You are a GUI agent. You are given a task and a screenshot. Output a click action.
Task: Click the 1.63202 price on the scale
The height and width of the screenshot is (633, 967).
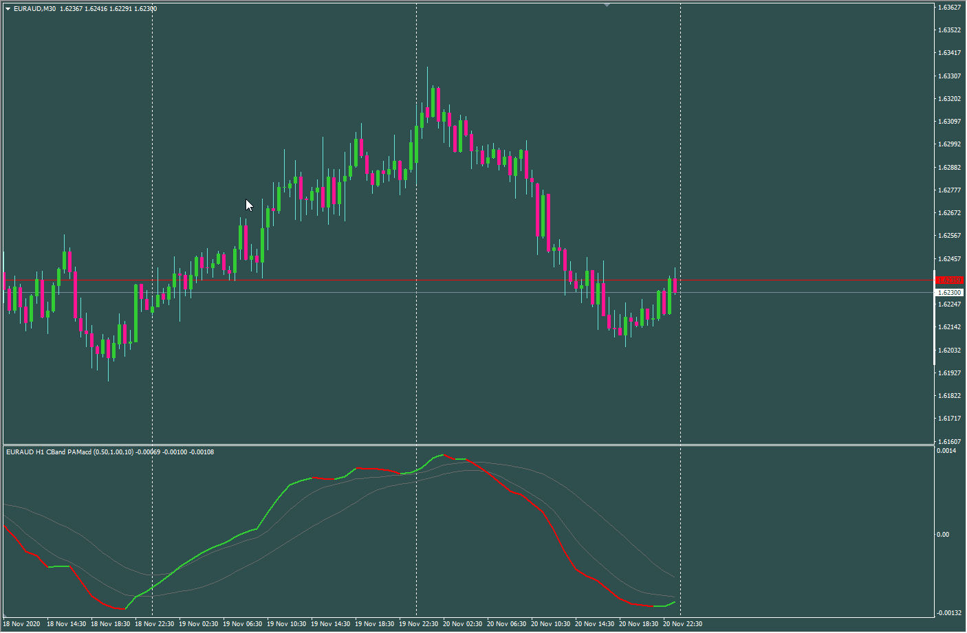(950, 99)
